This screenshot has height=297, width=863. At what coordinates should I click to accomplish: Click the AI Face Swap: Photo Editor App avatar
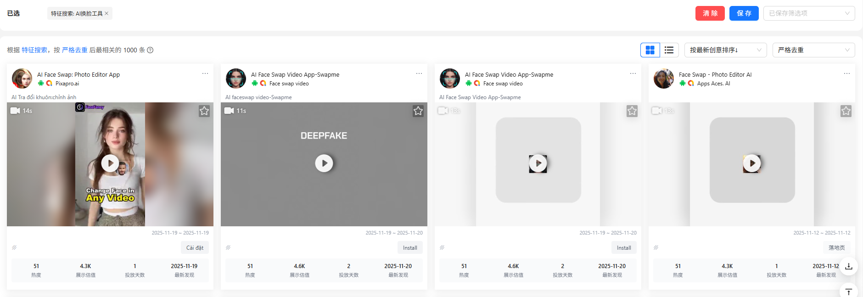[22, 78]
